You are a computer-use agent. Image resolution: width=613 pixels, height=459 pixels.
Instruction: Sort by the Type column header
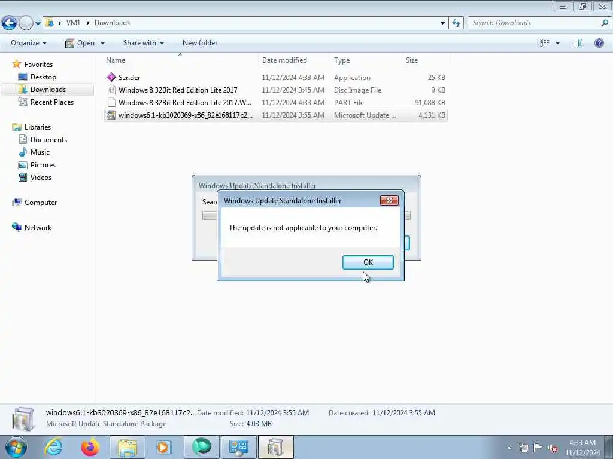[x=366, y=60]
